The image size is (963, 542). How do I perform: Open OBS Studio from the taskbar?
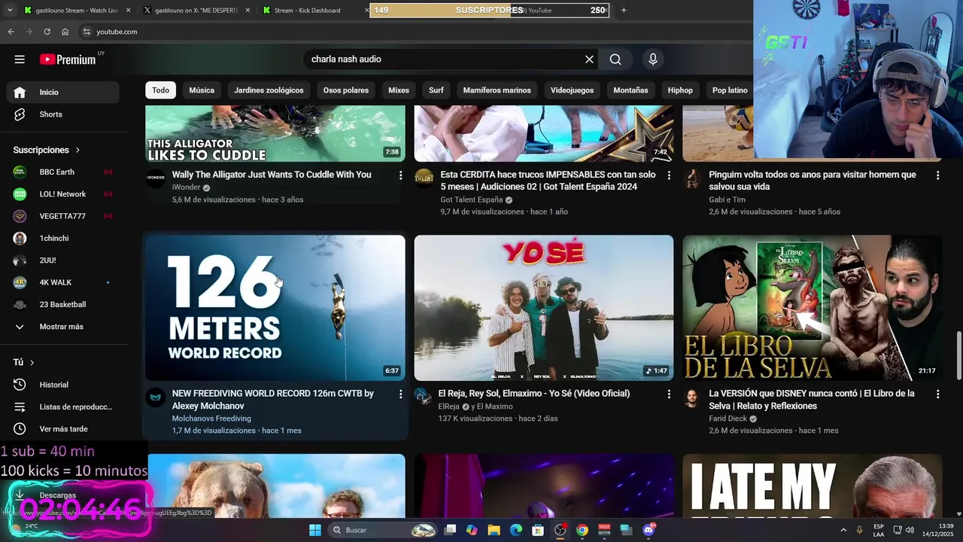(560, 530)
